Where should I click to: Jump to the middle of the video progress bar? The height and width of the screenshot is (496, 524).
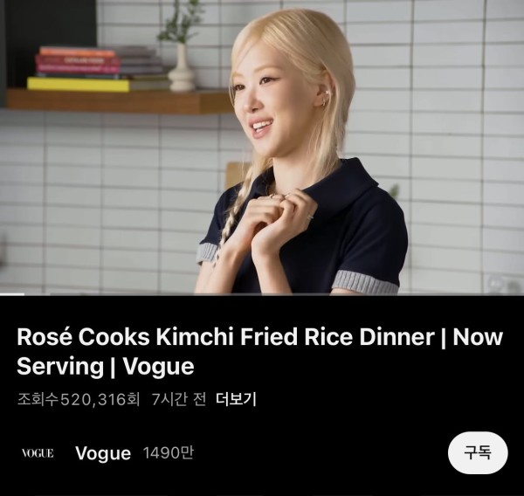(262, 294)
